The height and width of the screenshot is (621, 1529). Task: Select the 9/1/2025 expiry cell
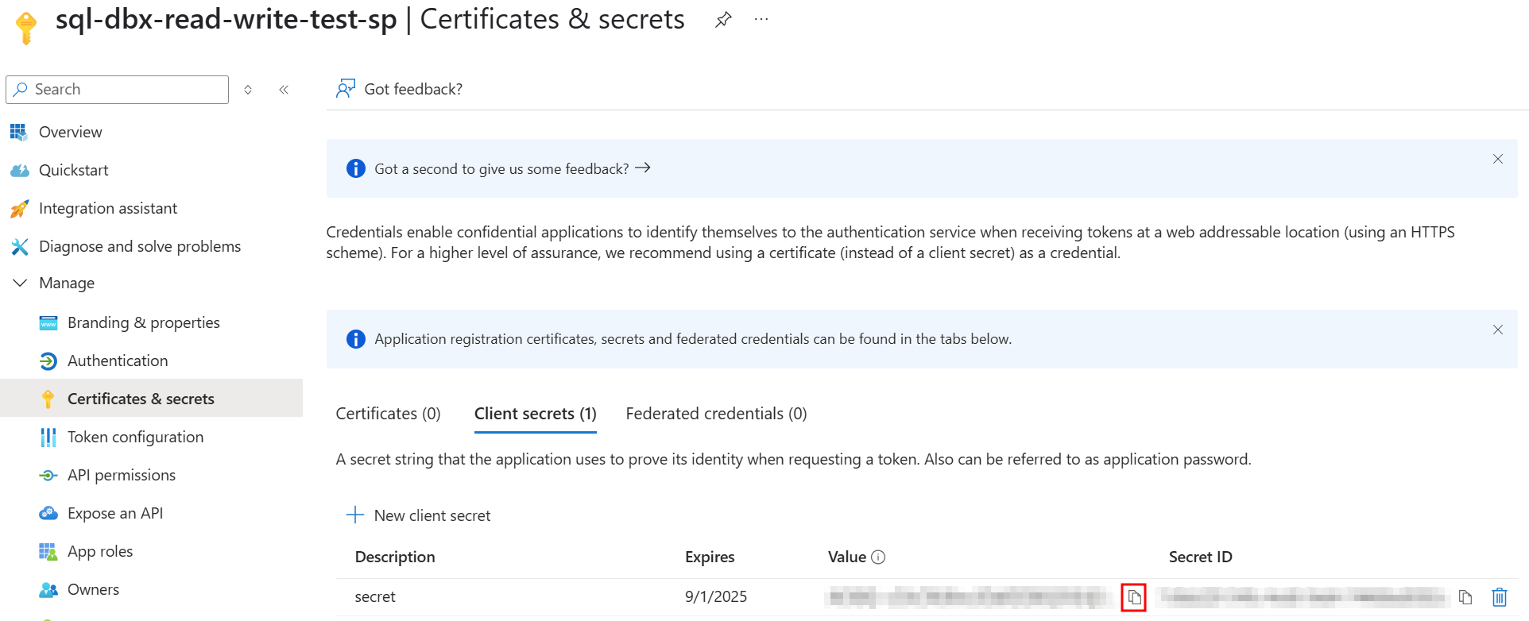pyautogui.click(x=716, y=596)
